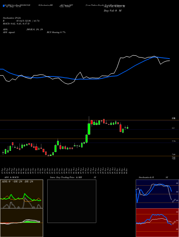179x237 pixels.
Task: Click the Day Vol: 0 M text
Action: tap(112, 11)
